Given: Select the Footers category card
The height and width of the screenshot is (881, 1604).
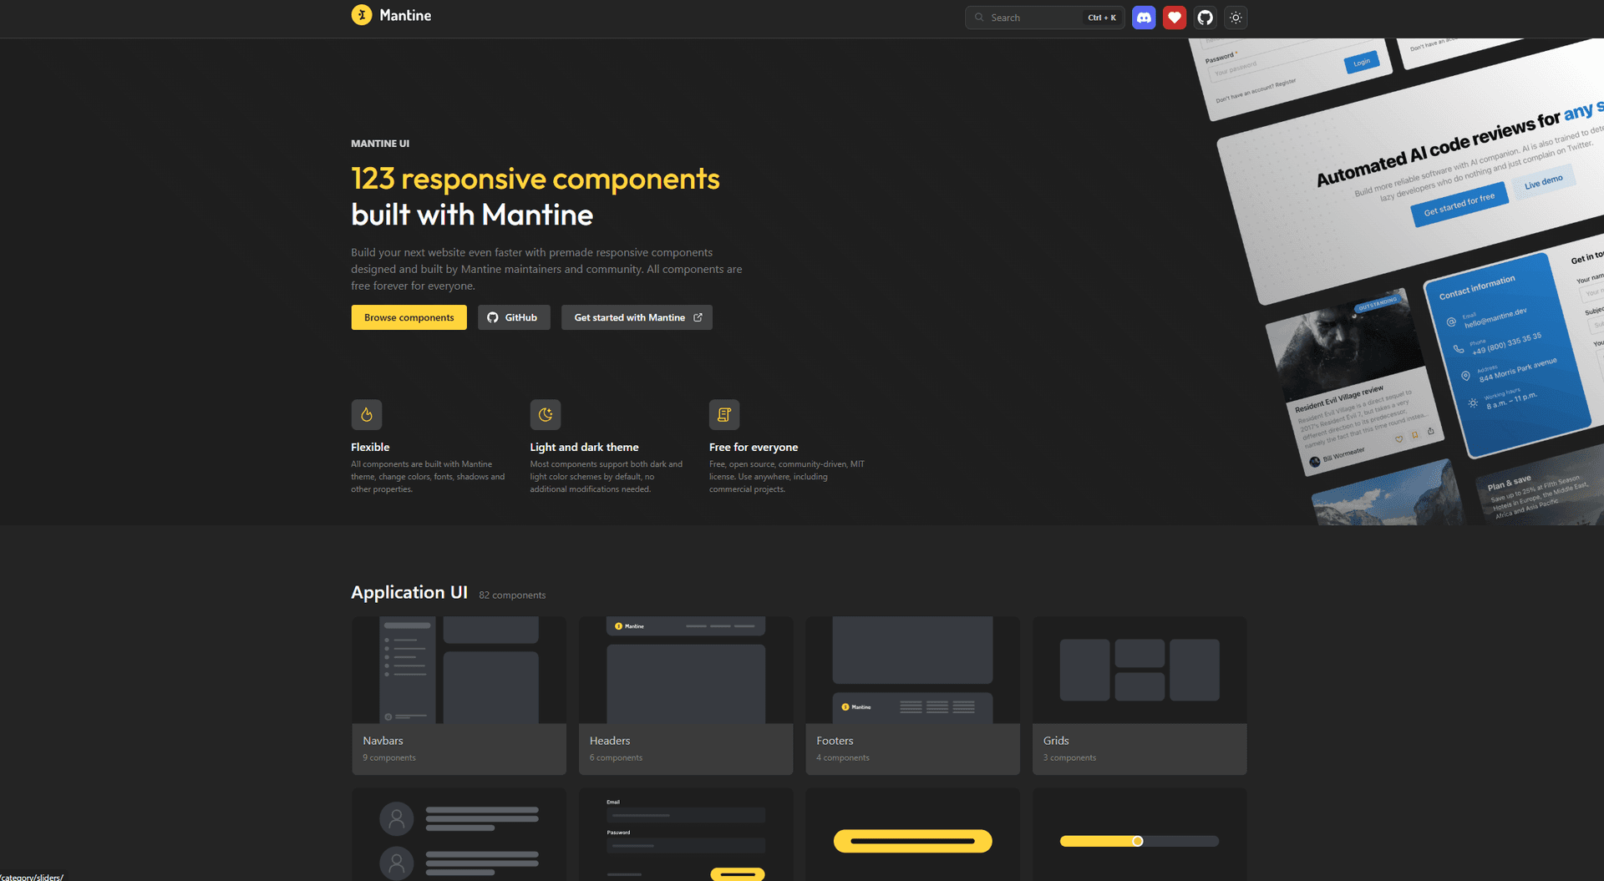Looking at the screenshot, I should [x=912, y=695].
